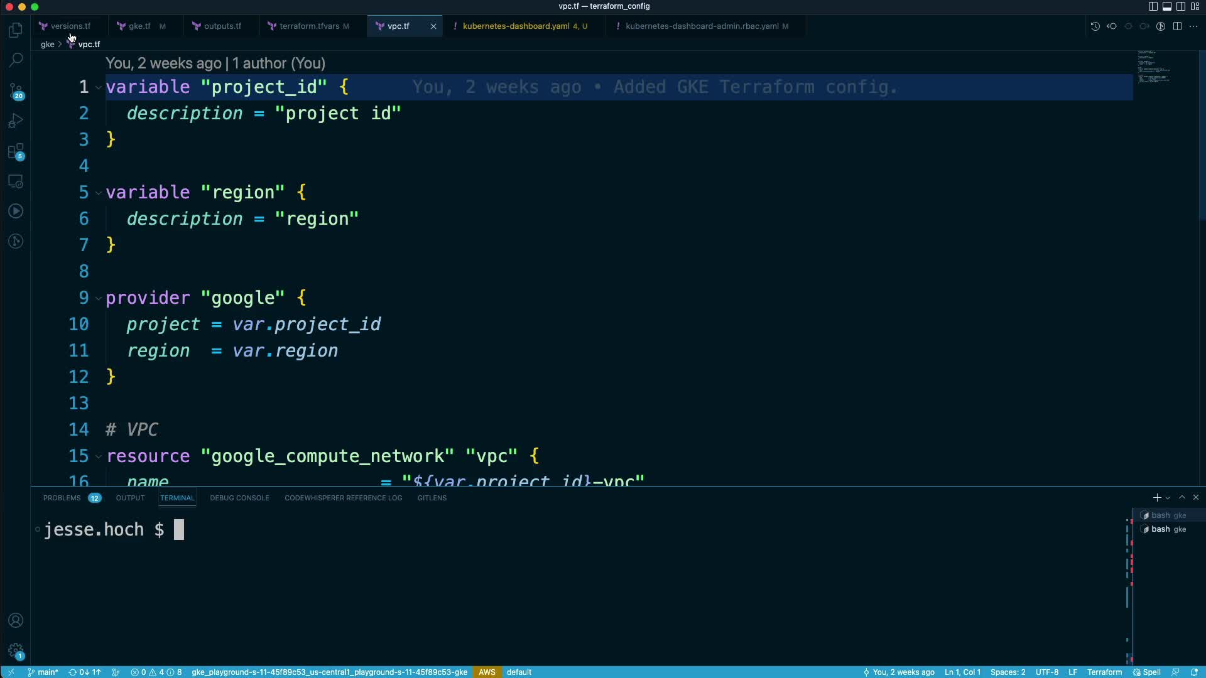Click the Accounts icon in activity bar
Screen dimensions: 1206x678
16,620
